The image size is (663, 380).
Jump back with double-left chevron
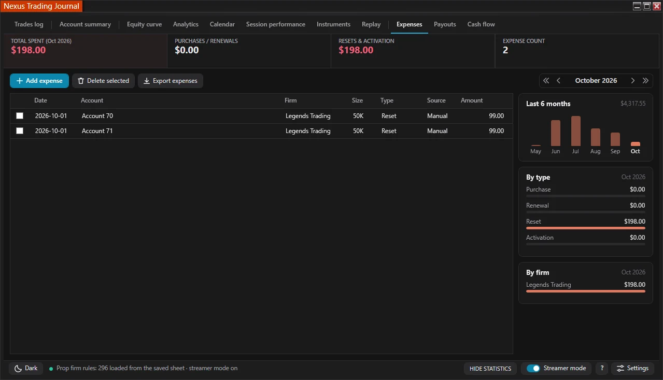click(x=546, y=81)
